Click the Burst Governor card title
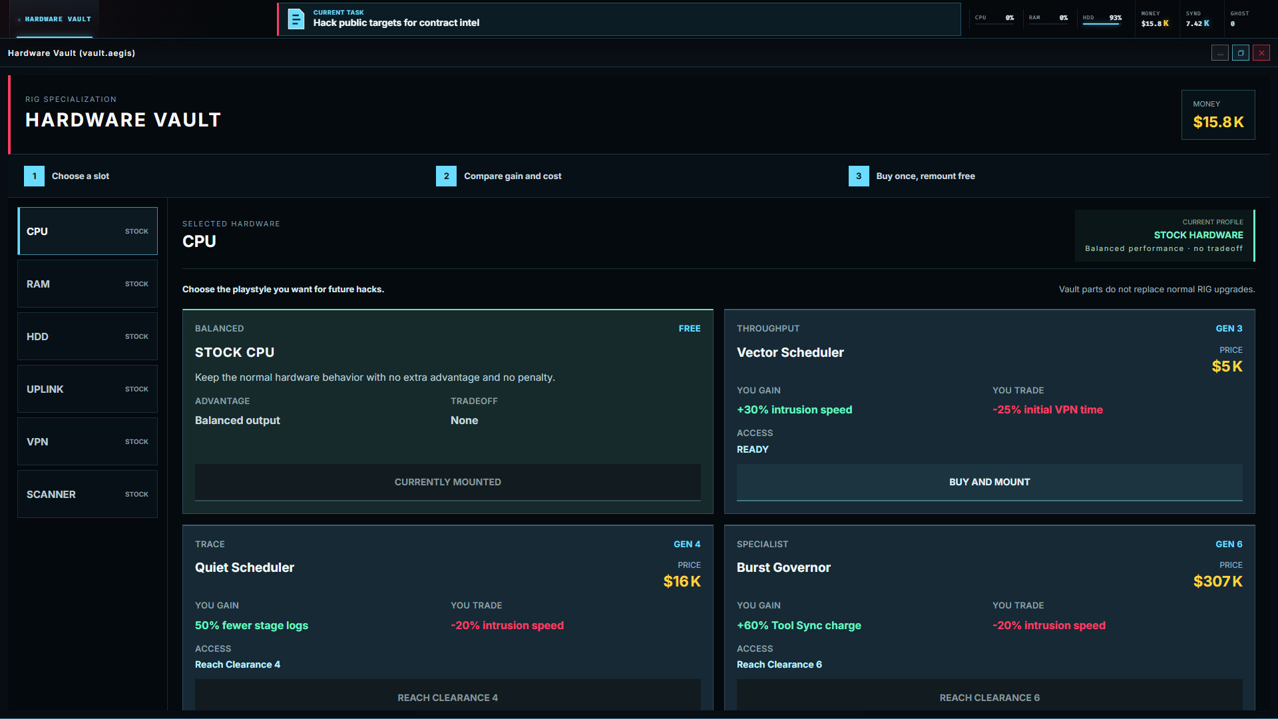 (x=783, y=567)
